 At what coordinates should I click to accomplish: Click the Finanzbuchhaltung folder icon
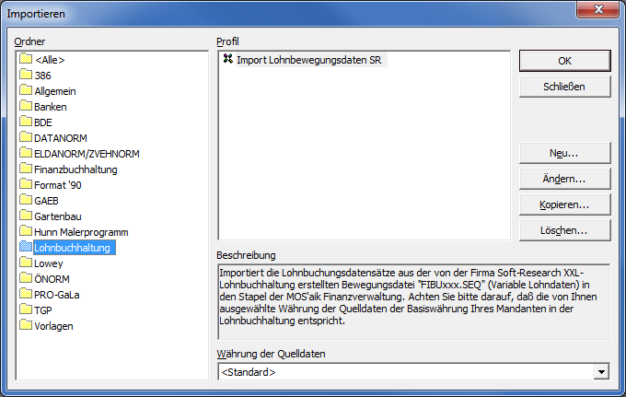[x=26, y=169]
